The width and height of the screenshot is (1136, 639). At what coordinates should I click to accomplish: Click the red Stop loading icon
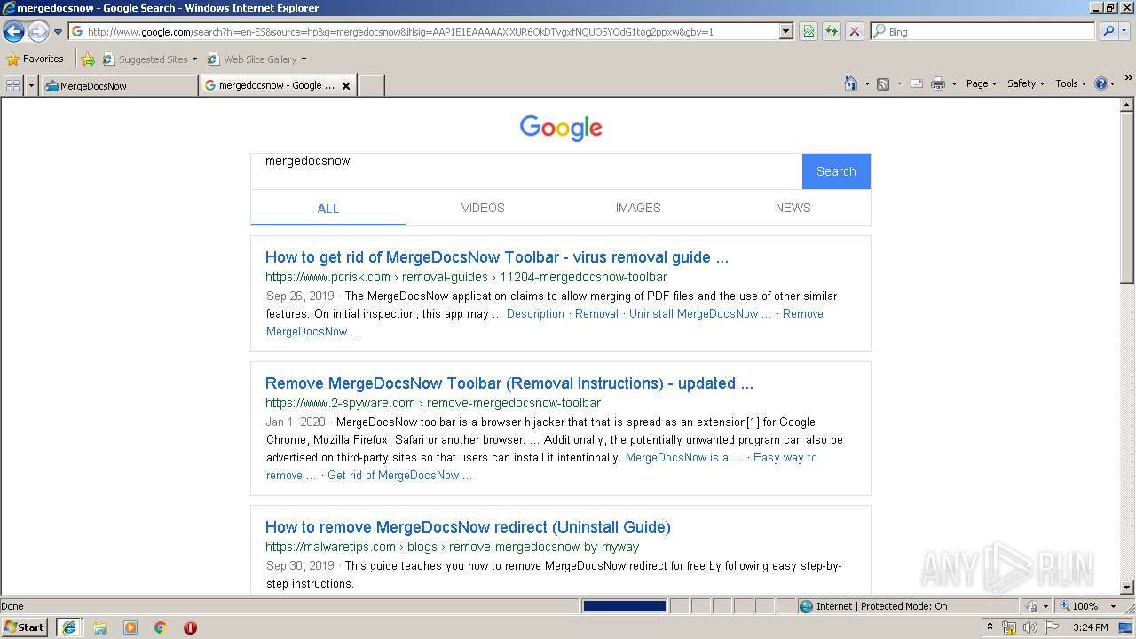pyautogui.click(x=854, y=31)
